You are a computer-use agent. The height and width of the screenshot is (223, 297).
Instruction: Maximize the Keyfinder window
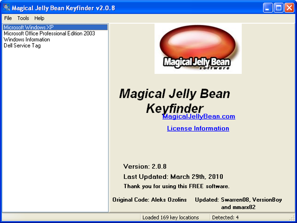[x=279, y=8]
